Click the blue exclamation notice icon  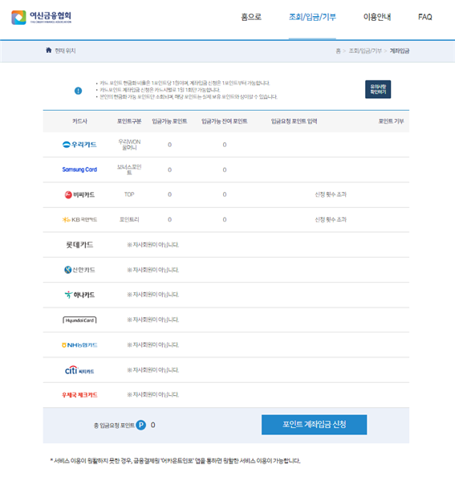(78, 91)
